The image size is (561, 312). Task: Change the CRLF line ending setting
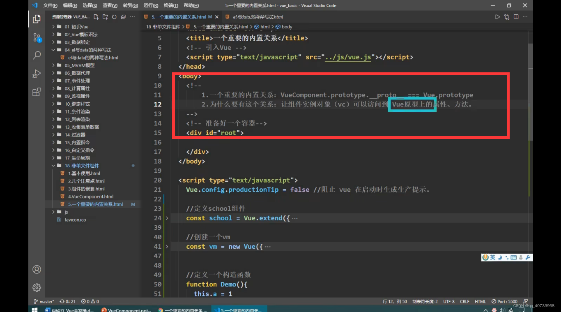[x=464, y=301]
